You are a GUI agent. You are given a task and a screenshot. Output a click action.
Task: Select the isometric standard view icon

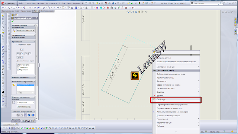pyautogui.click(x=18, y=57)
